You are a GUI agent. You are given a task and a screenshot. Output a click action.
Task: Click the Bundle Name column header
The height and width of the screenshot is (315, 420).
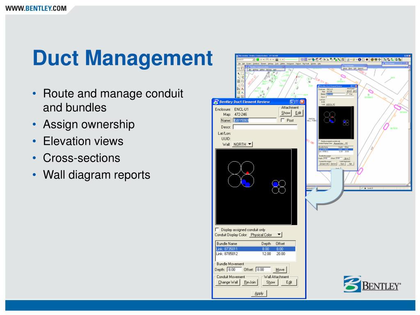[227, 244]
